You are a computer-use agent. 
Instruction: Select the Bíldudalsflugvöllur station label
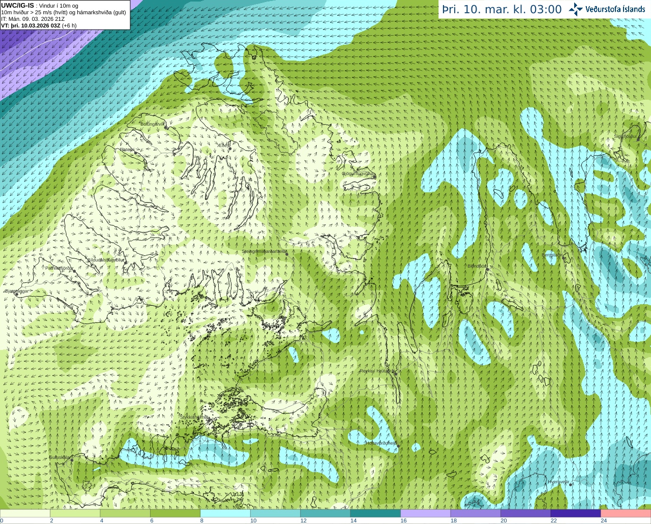[106, 259]
